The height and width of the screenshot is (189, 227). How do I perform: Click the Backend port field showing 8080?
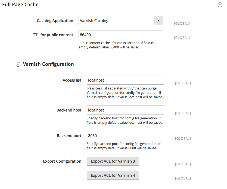pyautogui.click(x=125, y=136)
